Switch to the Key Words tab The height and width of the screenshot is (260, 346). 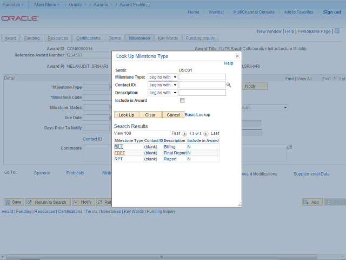(168, 38)
